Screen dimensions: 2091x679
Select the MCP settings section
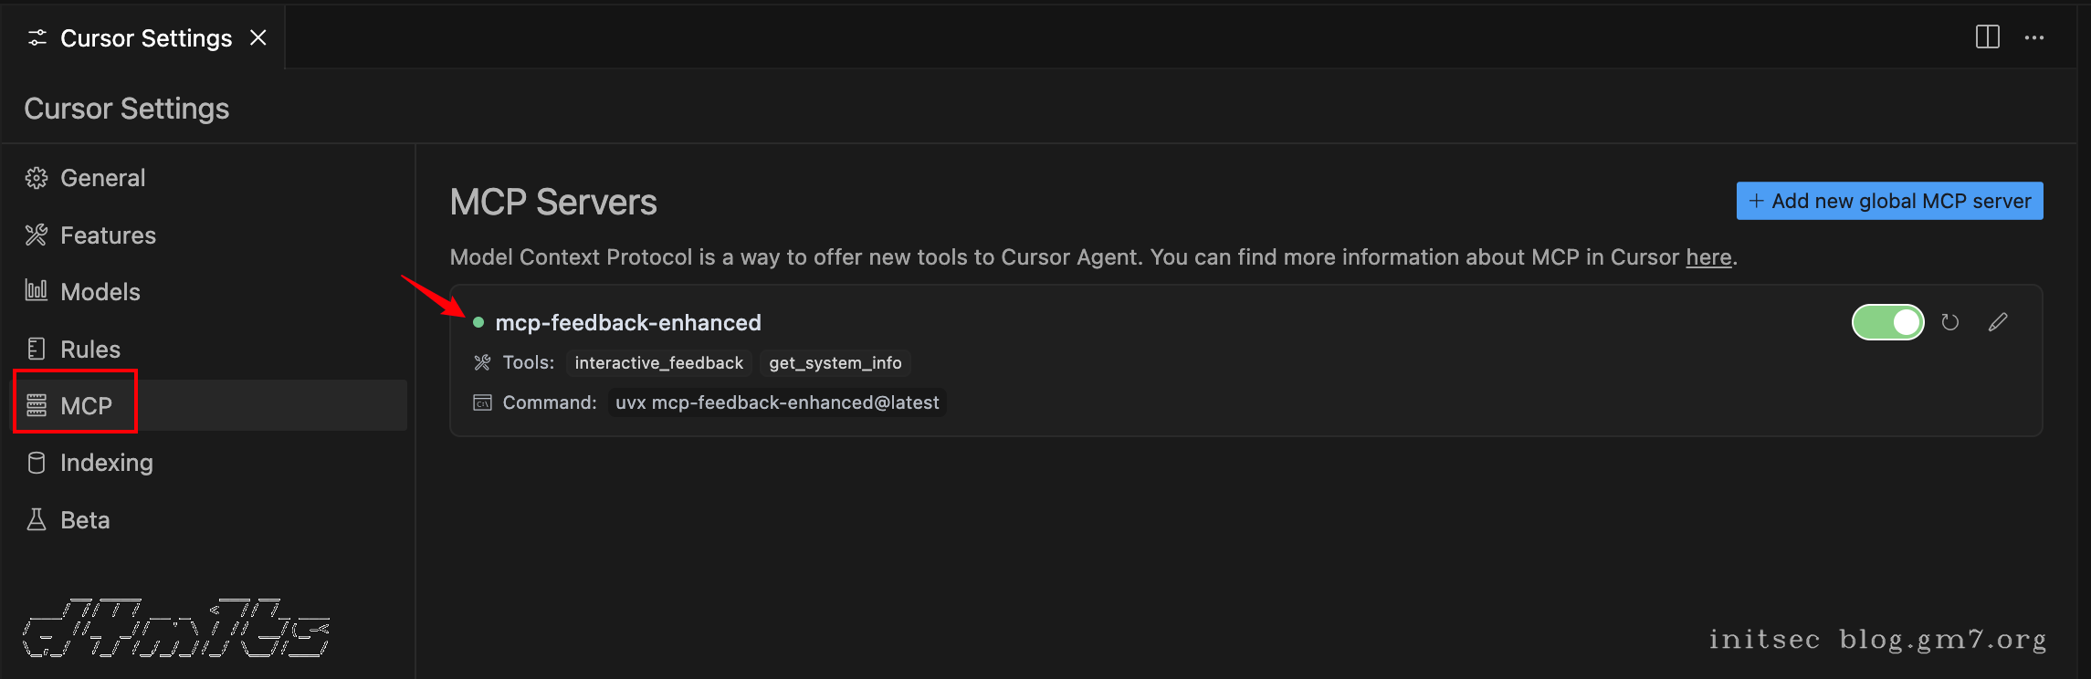86,405
